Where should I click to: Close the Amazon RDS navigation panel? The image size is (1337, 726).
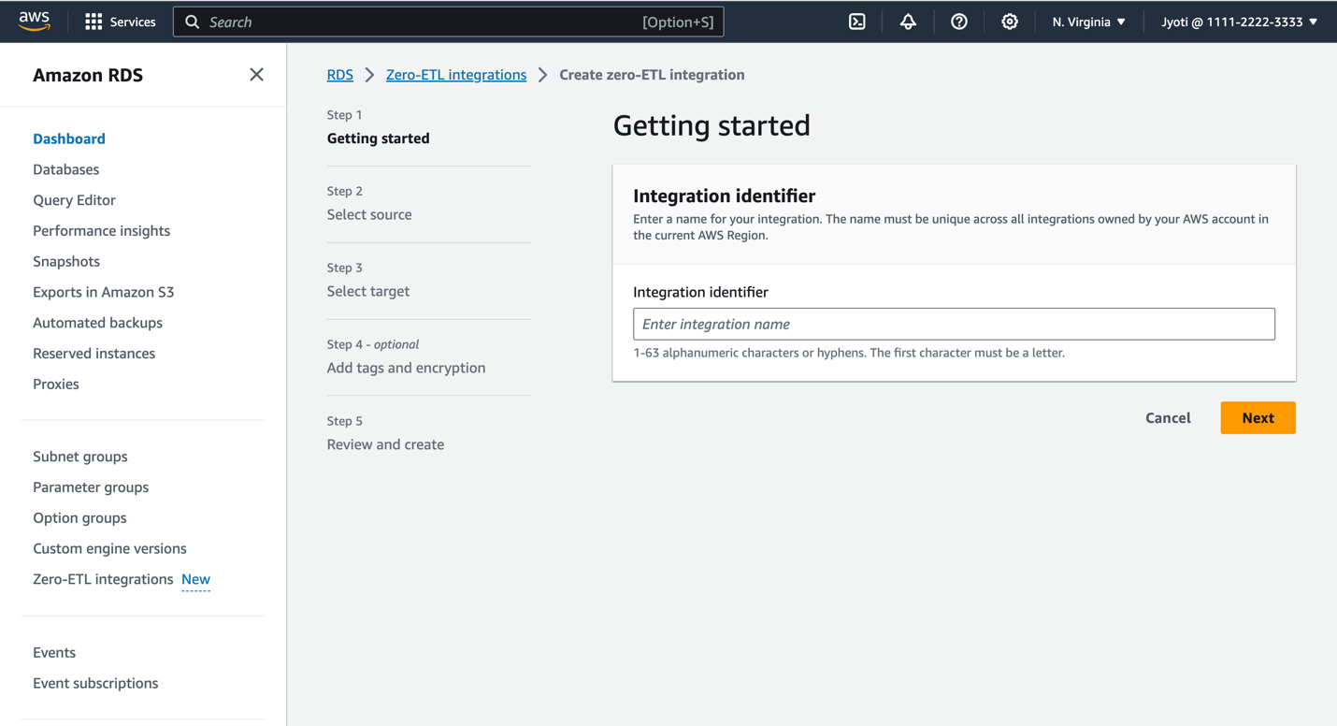[x=256, y=75]
